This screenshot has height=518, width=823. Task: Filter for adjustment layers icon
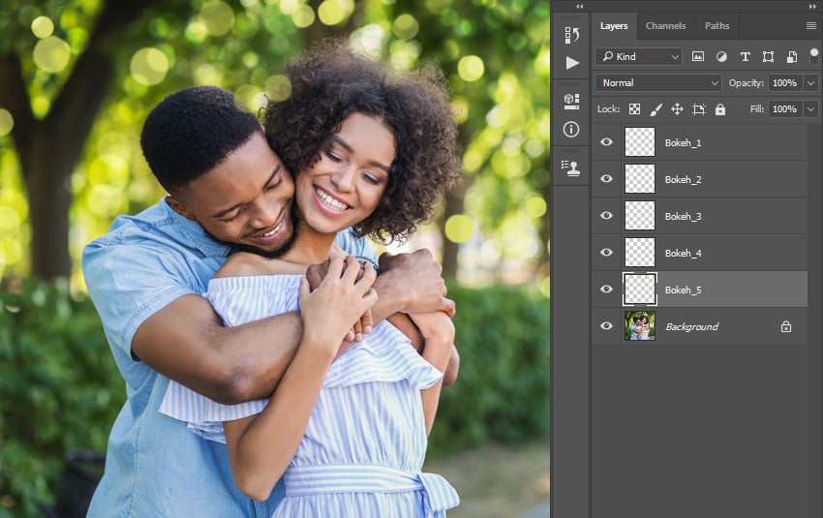point(721,57)
